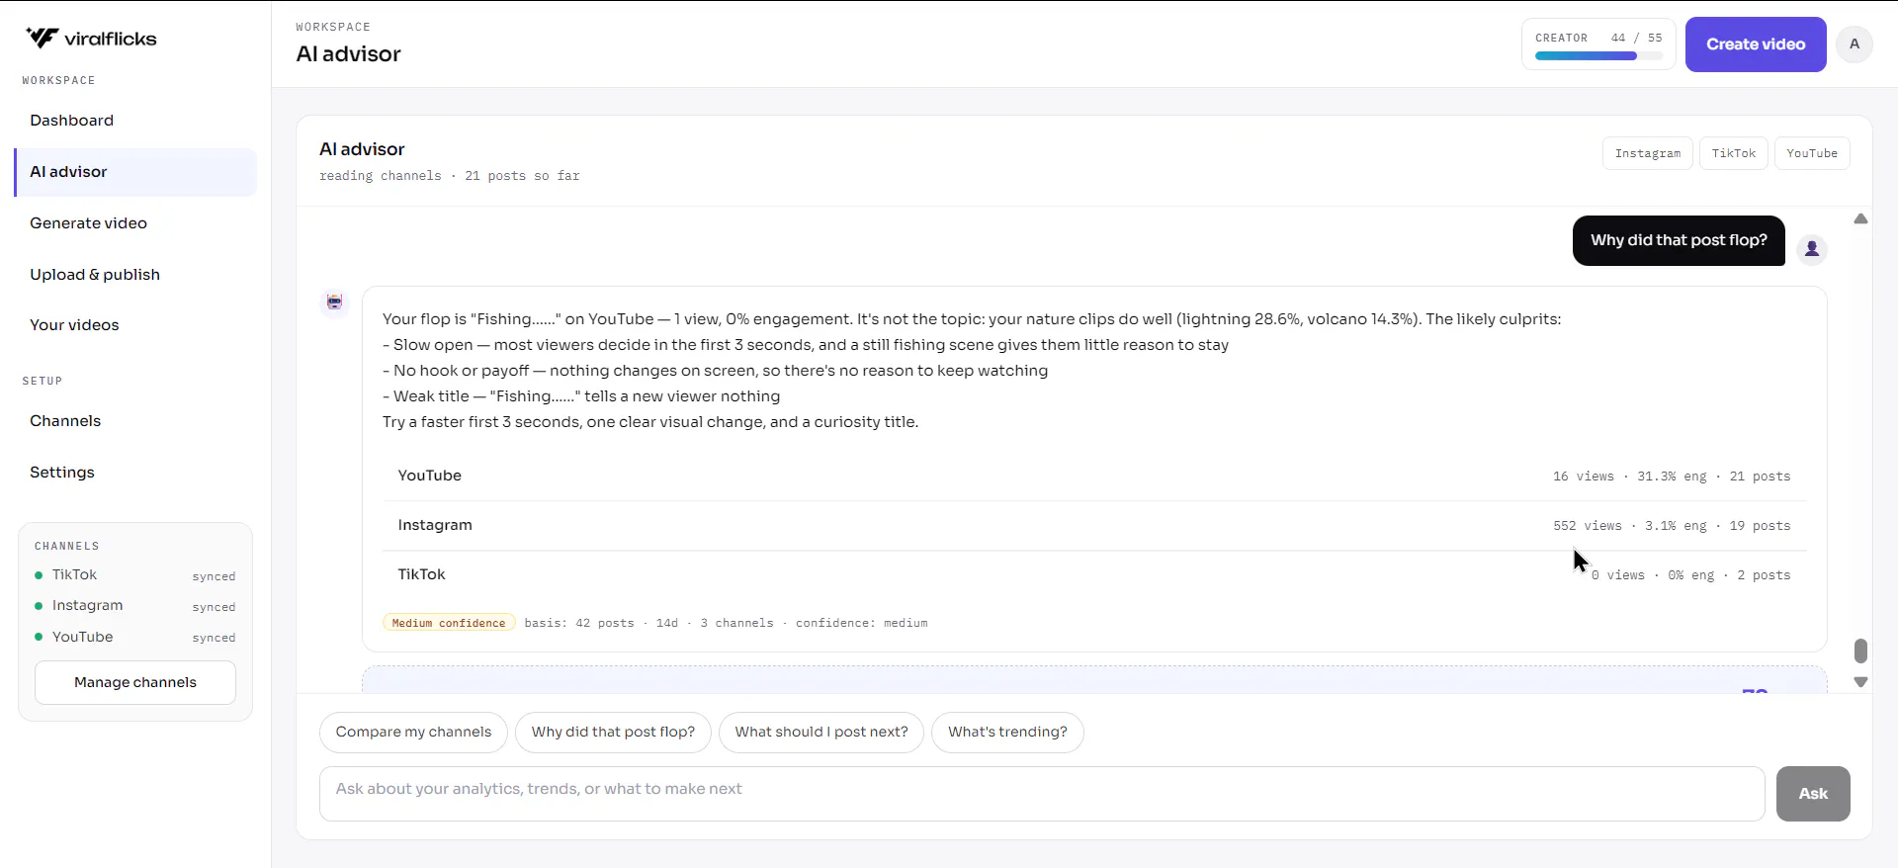This screenshot has width=1898, height=868.
Task: Click the Instagram row with 552 views
Action: point(1094,526)
